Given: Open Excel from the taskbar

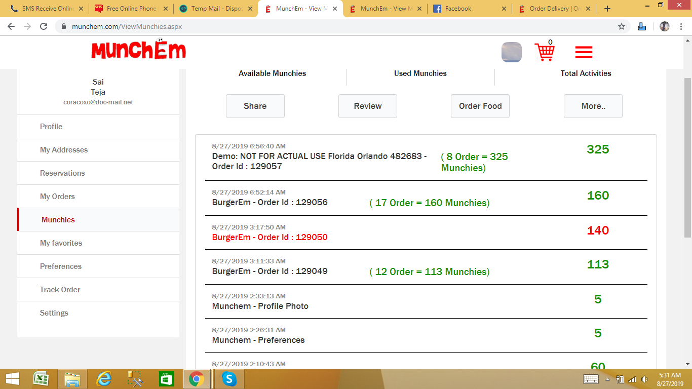Looking at the screenshot, I should 41,379.
